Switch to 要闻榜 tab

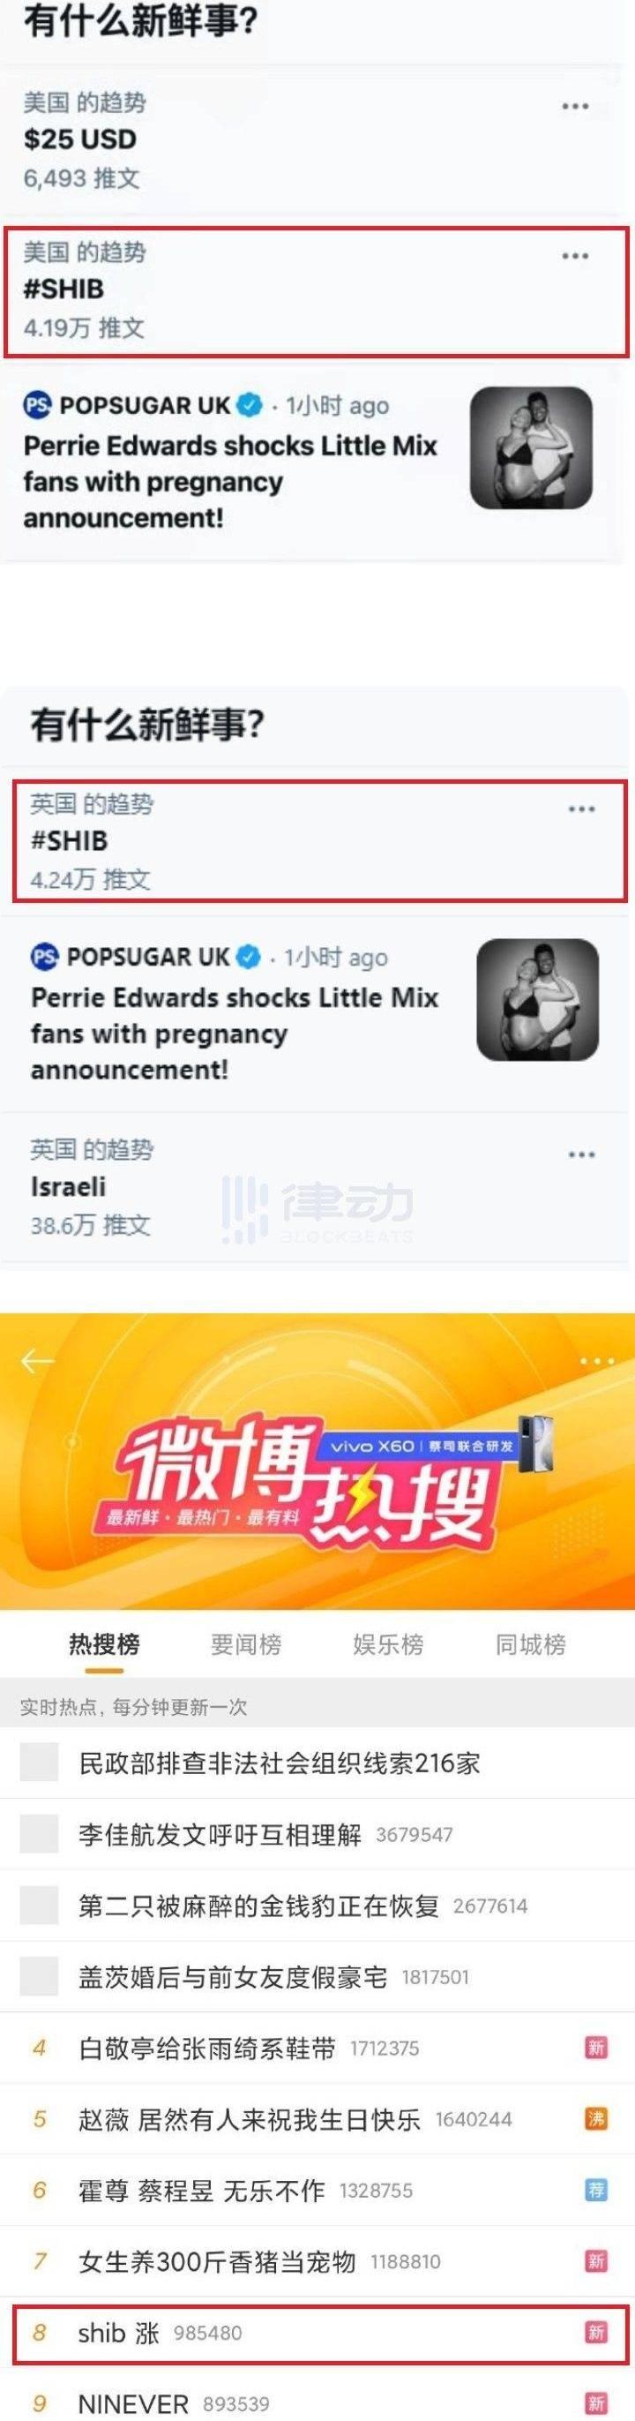246,1643
